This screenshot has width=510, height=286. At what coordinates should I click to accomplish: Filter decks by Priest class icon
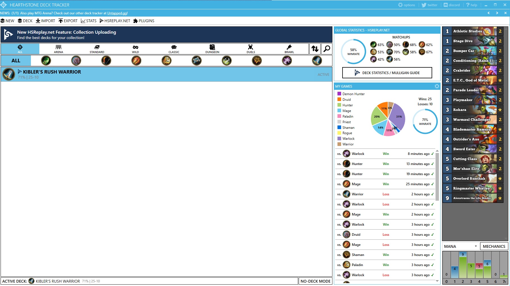197,61
